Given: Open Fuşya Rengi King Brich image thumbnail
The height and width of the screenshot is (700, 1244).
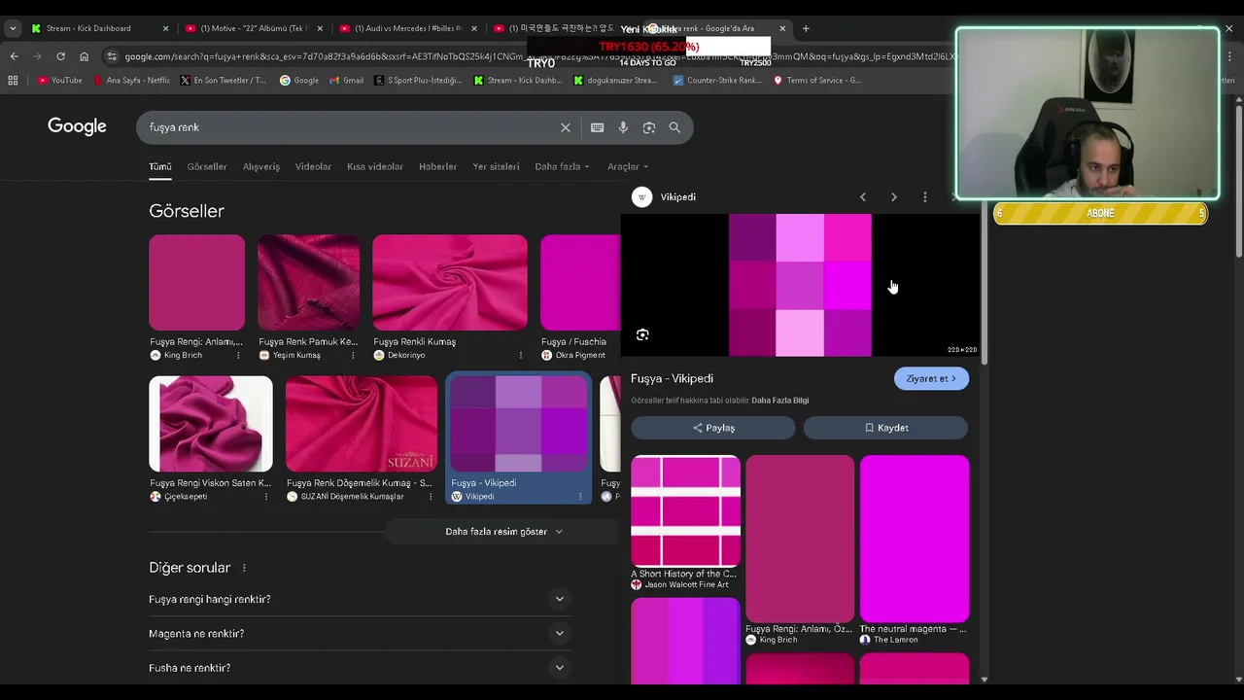Looking at the screenshot, I should pos(197,282).
